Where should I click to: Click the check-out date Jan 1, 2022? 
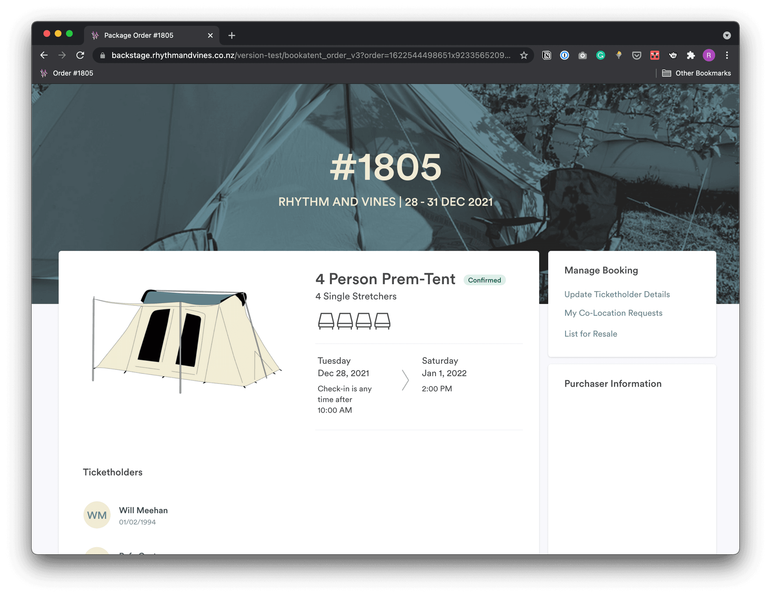(x=444, y=373)
